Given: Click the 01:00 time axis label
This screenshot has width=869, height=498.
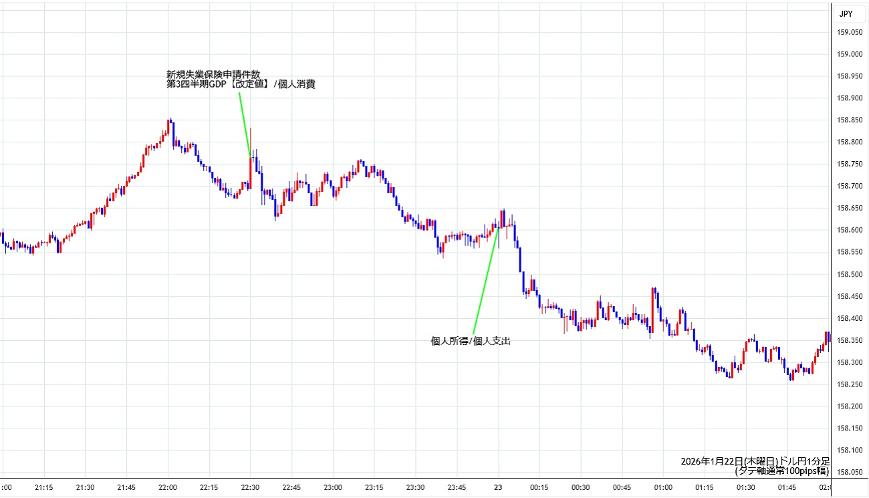Looking at the screenshot, I should tap(663, 487).
